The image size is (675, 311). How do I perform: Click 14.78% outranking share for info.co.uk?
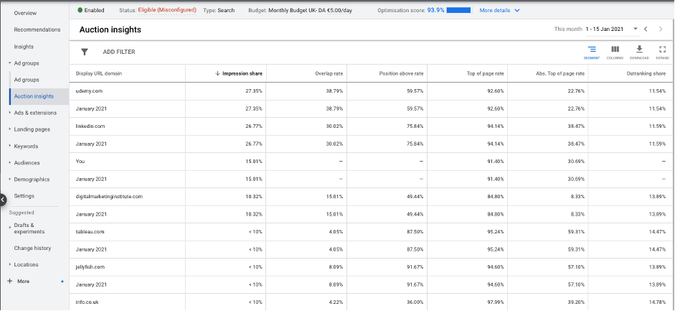(657, 302)
